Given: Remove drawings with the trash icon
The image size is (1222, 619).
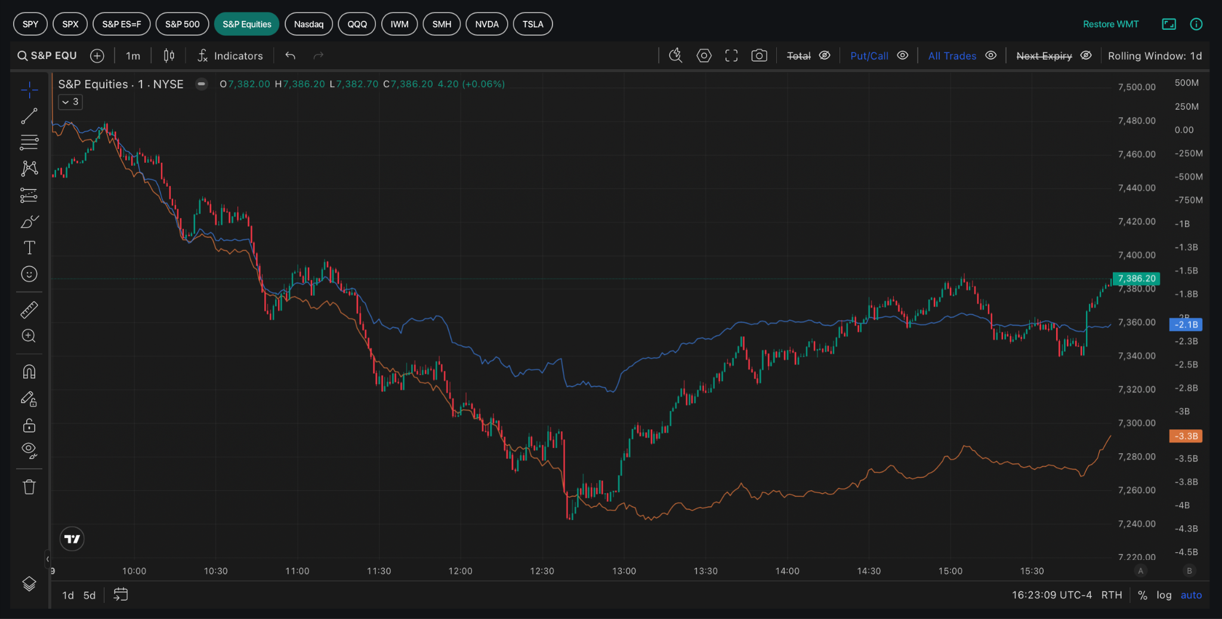Looking at the screenshot, I should pos(29,487).
